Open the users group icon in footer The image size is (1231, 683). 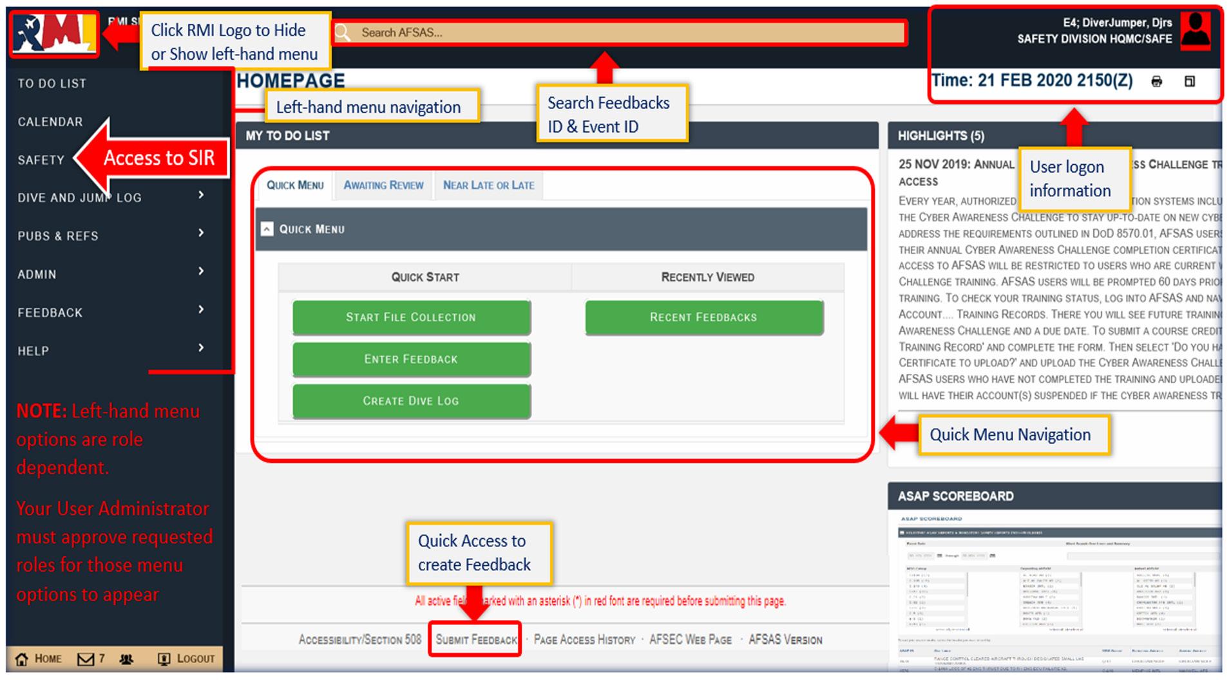126,659
